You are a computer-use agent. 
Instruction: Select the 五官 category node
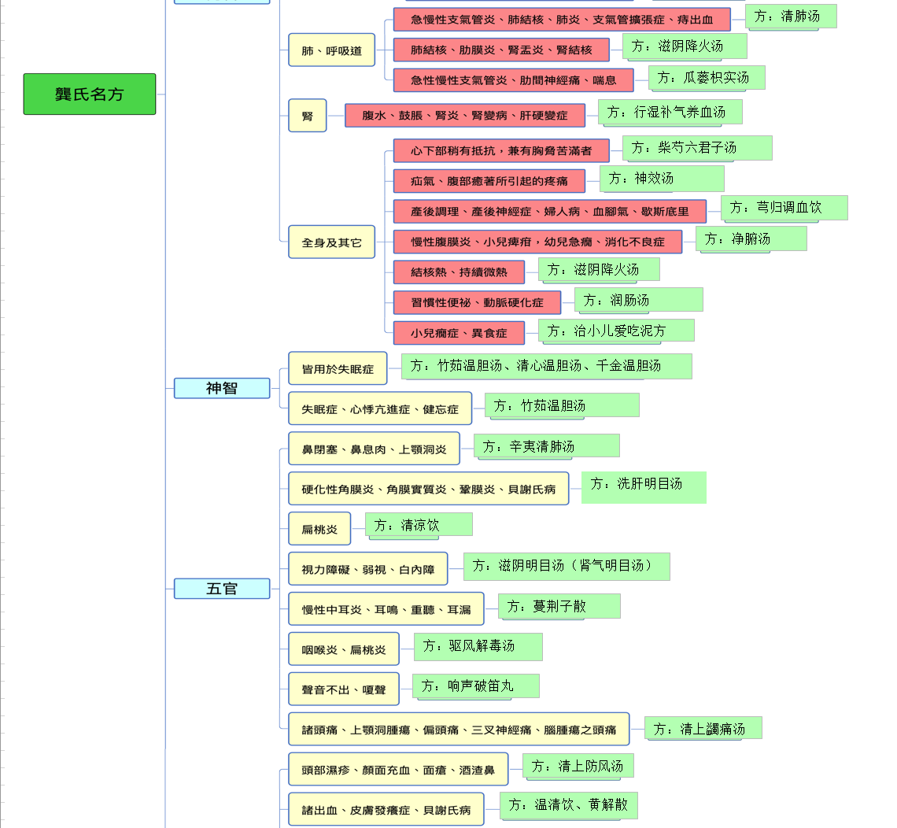point(222,588)
